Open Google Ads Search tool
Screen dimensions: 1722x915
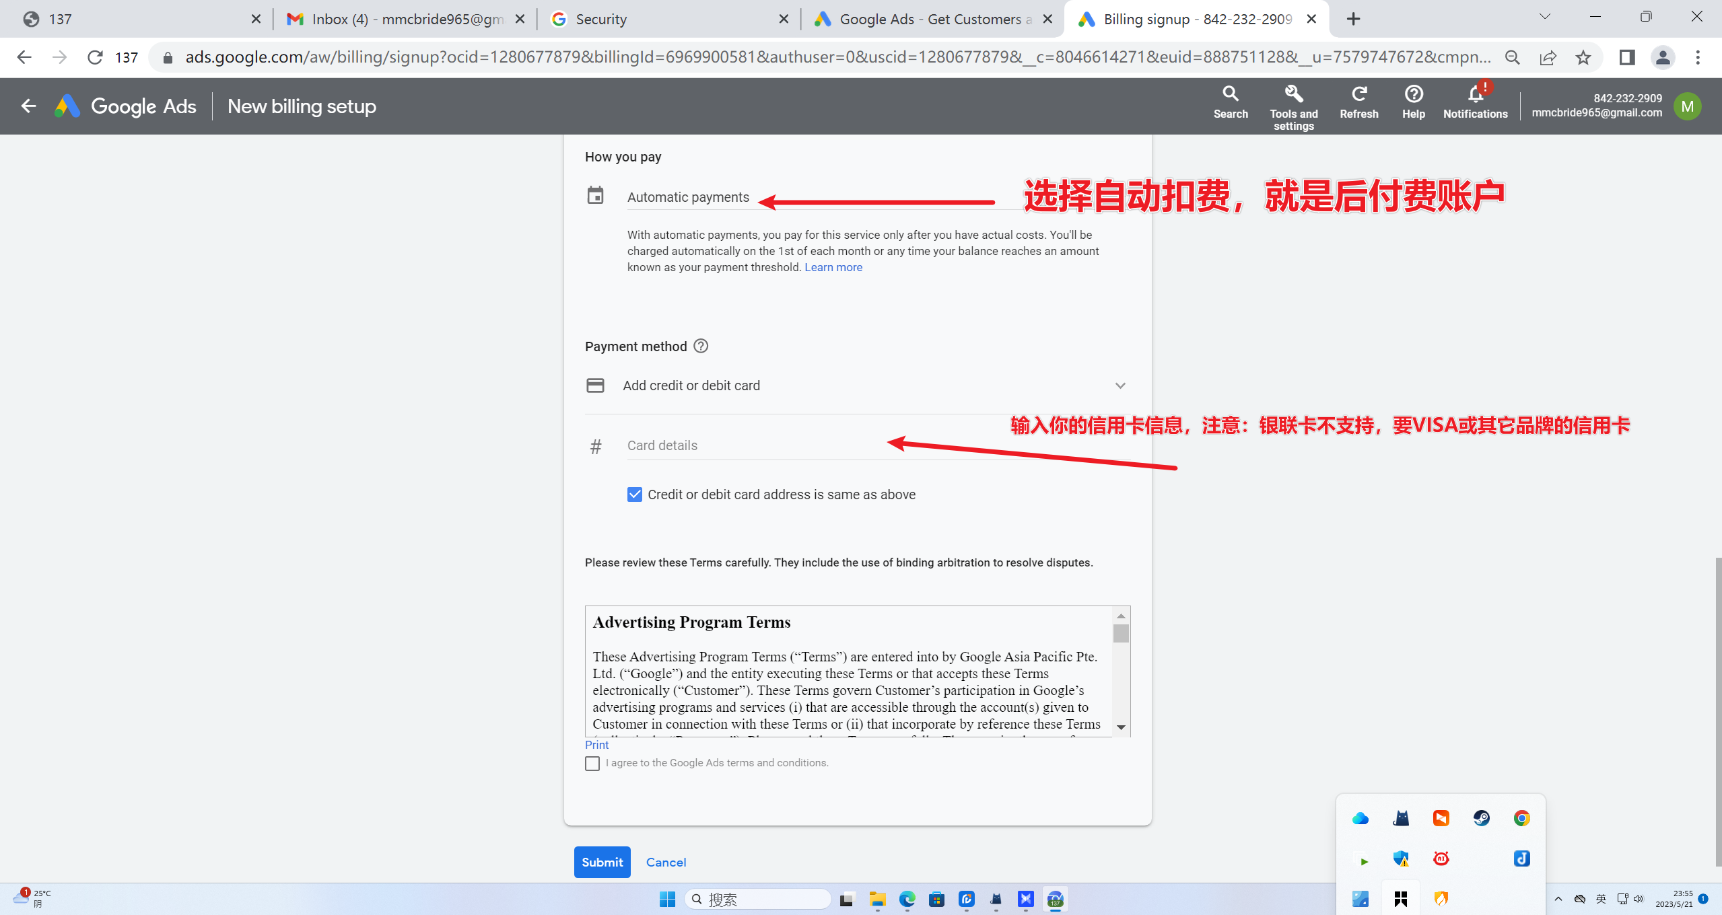pyautogui.click(x=1230, y=103)
